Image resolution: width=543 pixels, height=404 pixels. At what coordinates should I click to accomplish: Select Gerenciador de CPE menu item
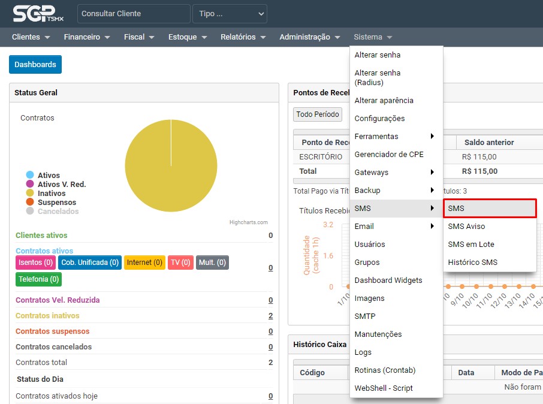388,155
